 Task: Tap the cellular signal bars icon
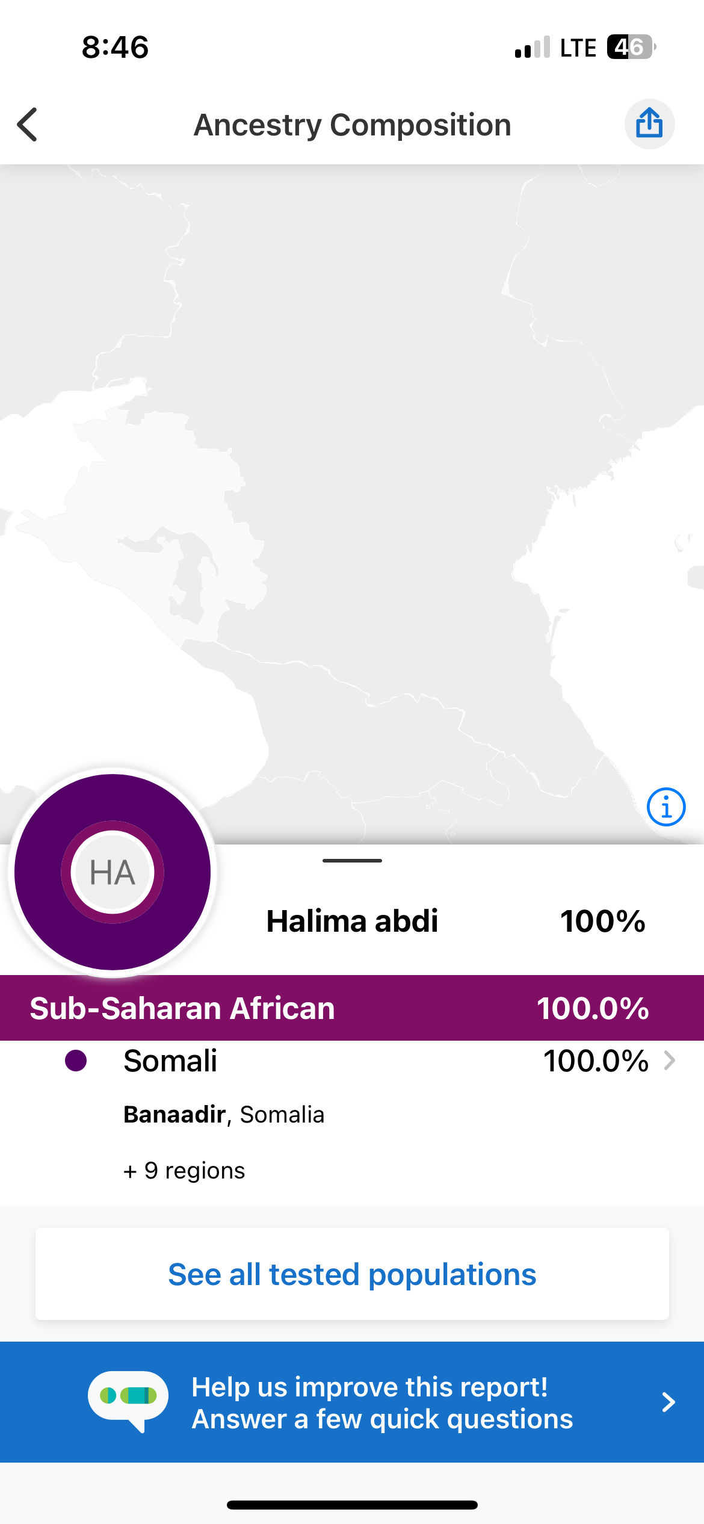[x=532, y=48]
